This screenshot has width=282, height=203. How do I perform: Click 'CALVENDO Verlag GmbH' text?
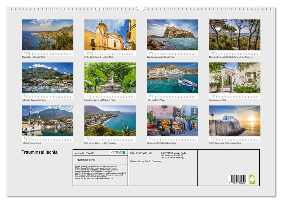coord(174,153)
